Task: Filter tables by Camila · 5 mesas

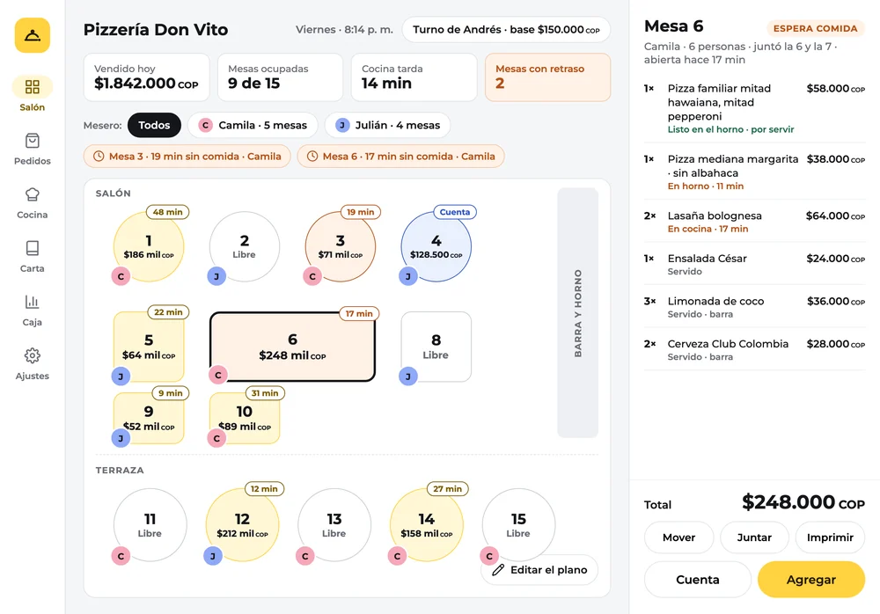Action: pyautogui.click(x=253, y=125)
